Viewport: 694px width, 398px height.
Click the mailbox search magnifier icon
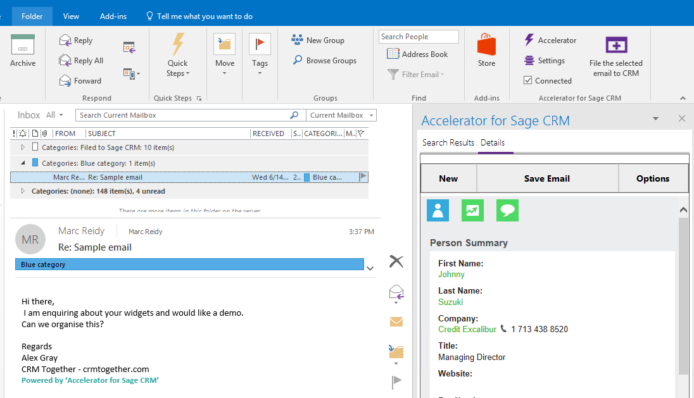point(294,115)
